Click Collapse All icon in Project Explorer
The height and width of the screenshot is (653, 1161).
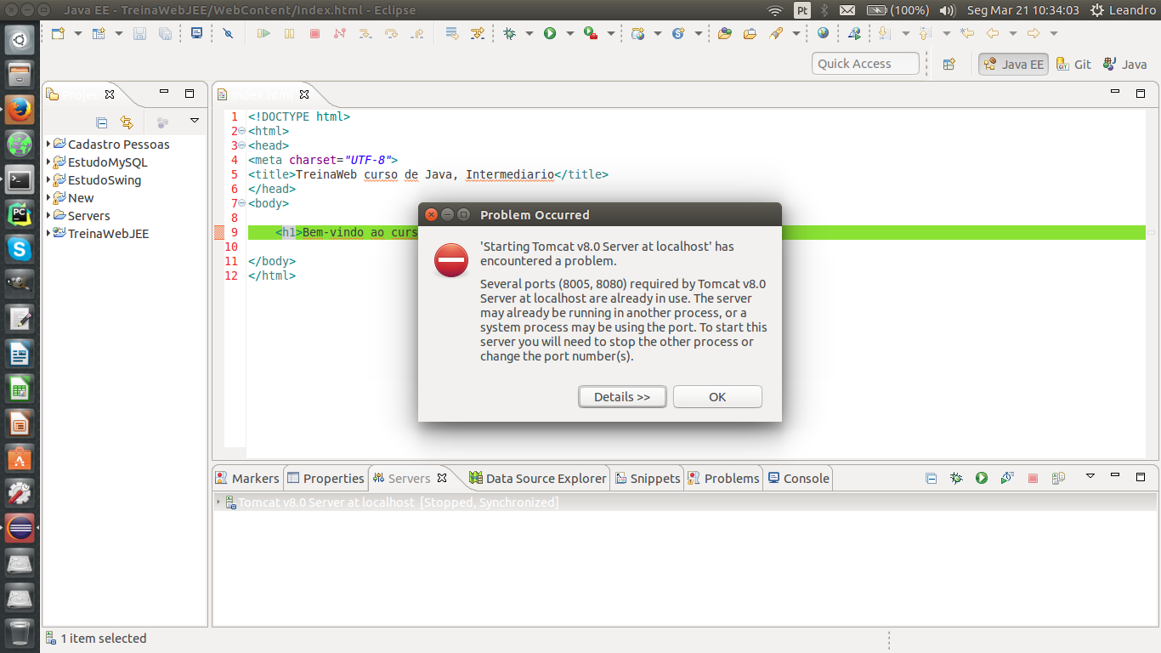102,122
